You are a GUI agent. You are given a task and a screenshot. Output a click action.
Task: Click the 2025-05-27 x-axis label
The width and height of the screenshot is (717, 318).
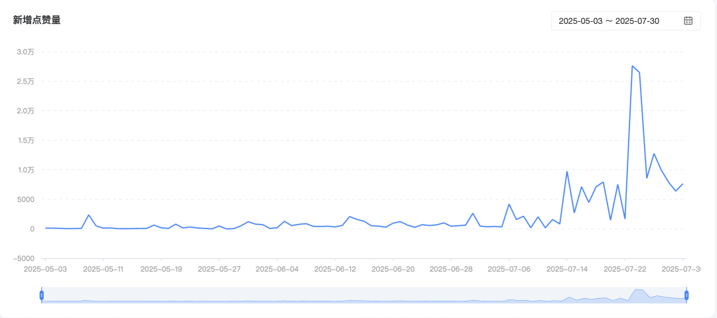coord(219,269)
